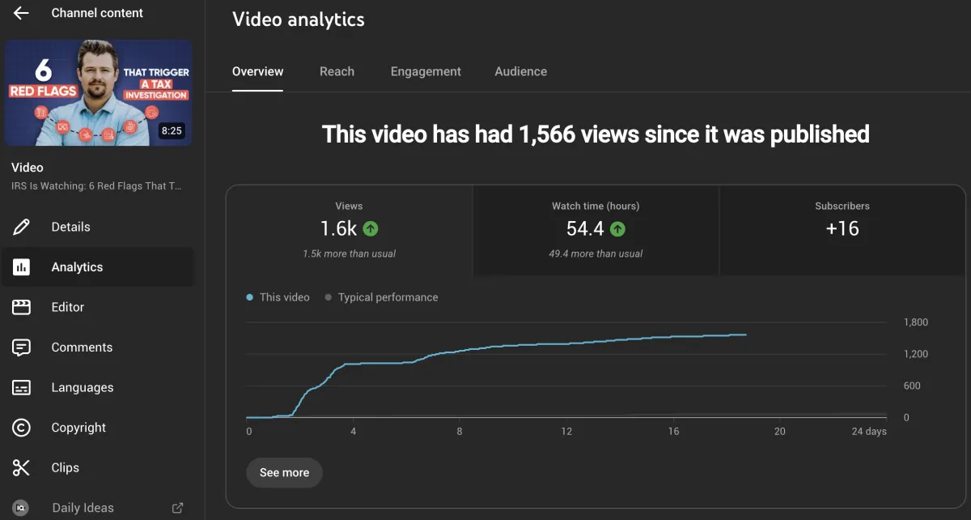
Task: Click the Comments speech bubble icon
Action: (21, 347)
